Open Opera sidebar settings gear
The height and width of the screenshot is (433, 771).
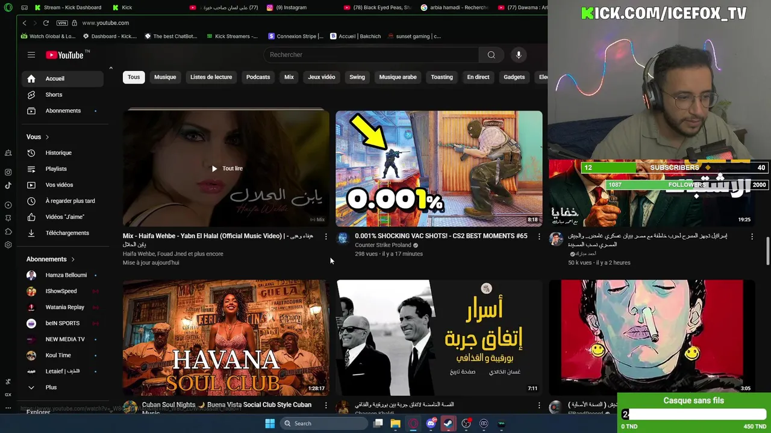click(8, 245)
